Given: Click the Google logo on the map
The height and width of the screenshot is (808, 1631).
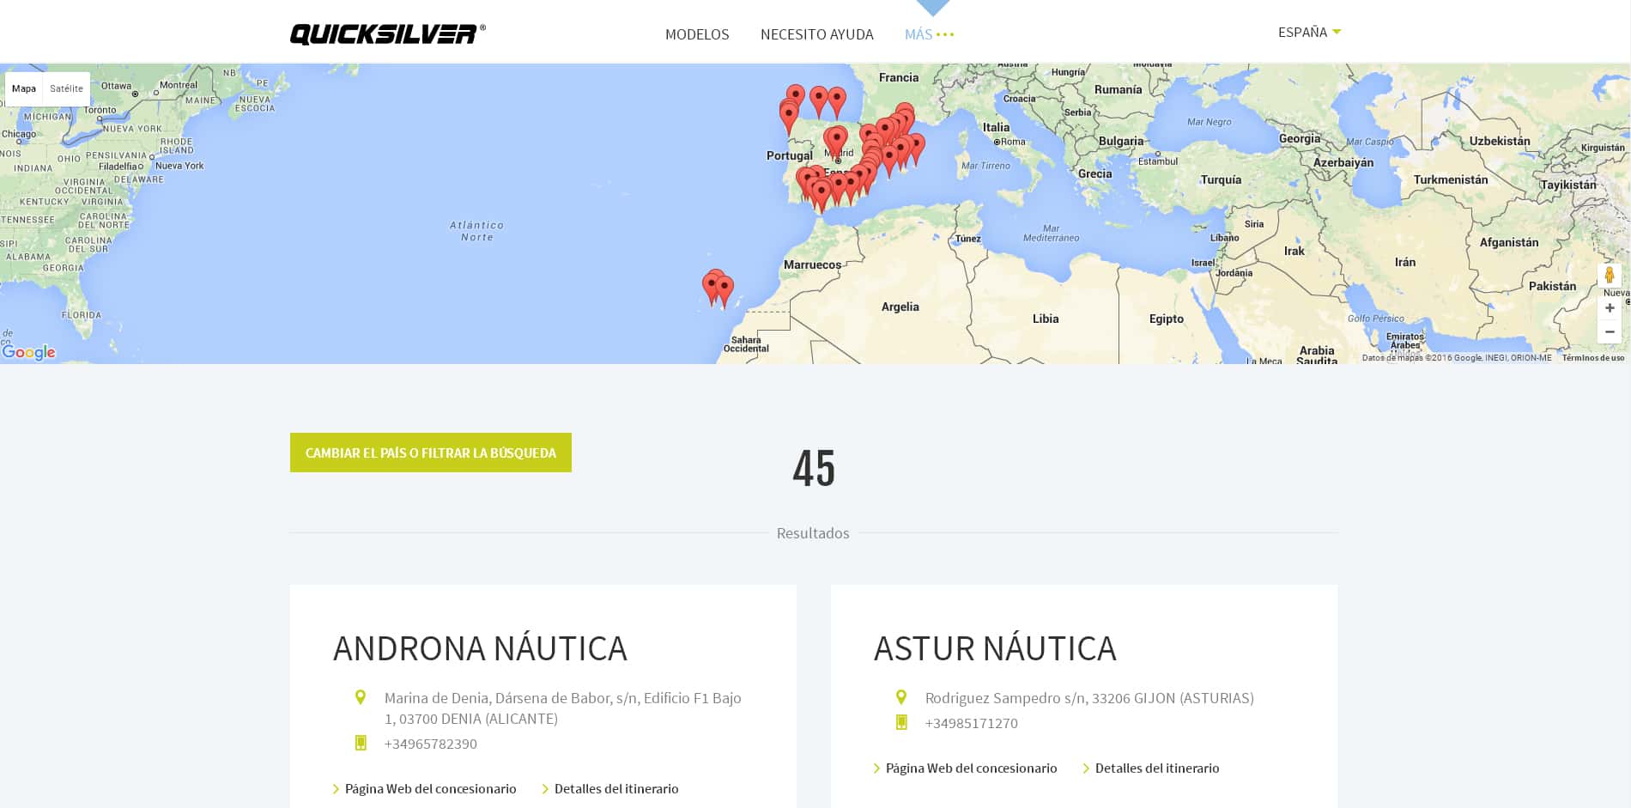Looking at the screenshot, I should (x=28, y=352).
